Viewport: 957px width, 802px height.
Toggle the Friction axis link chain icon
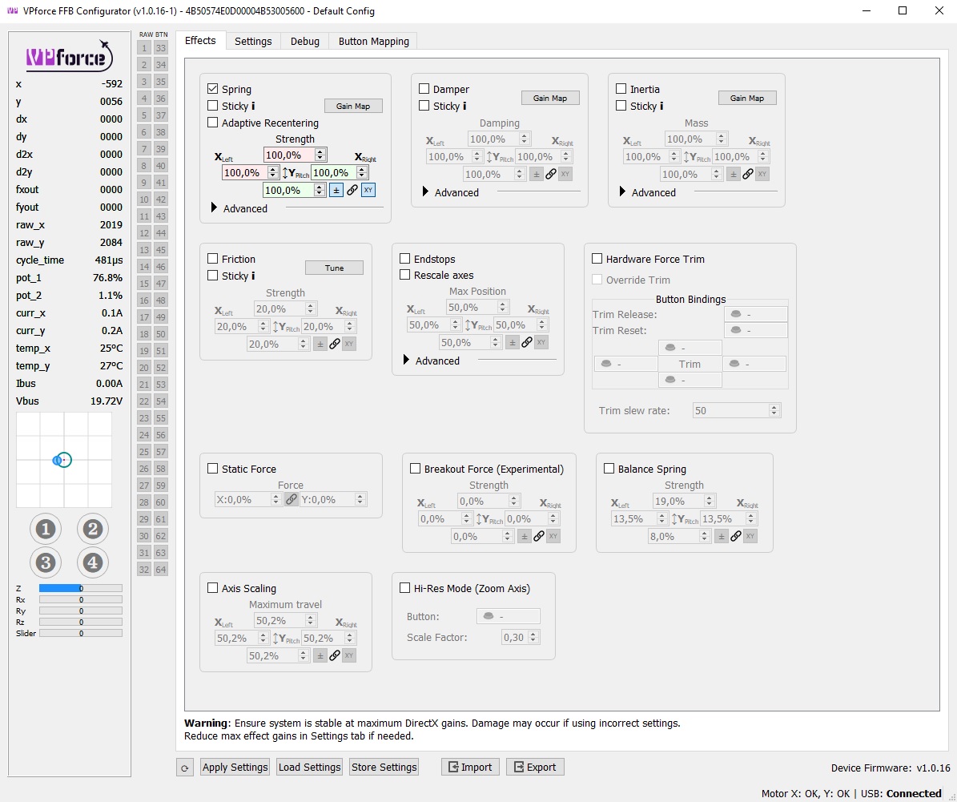(335, 344)
